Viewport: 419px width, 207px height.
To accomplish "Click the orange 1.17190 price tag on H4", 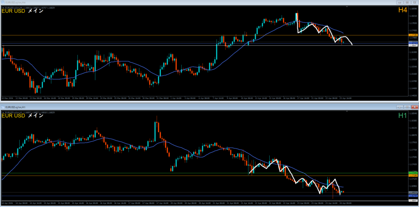I will pyautogui.click(x=413, y=36).
